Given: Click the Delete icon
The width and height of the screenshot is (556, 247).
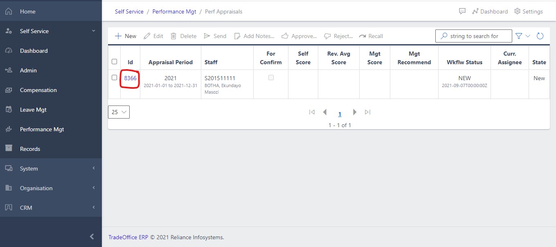Looking at the screenshot, I should tap(174, 36).
